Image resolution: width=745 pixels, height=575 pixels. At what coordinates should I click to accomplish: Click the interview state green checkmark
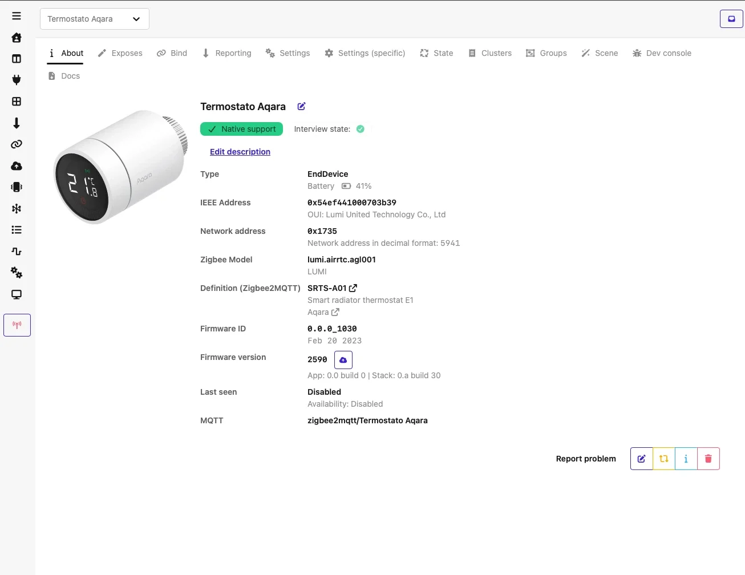click(x=361, y=129)
